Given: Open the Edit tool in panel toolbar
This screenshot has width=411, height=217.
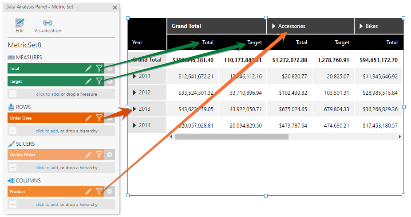Looking at the screenshot, I should coord(20,26).
